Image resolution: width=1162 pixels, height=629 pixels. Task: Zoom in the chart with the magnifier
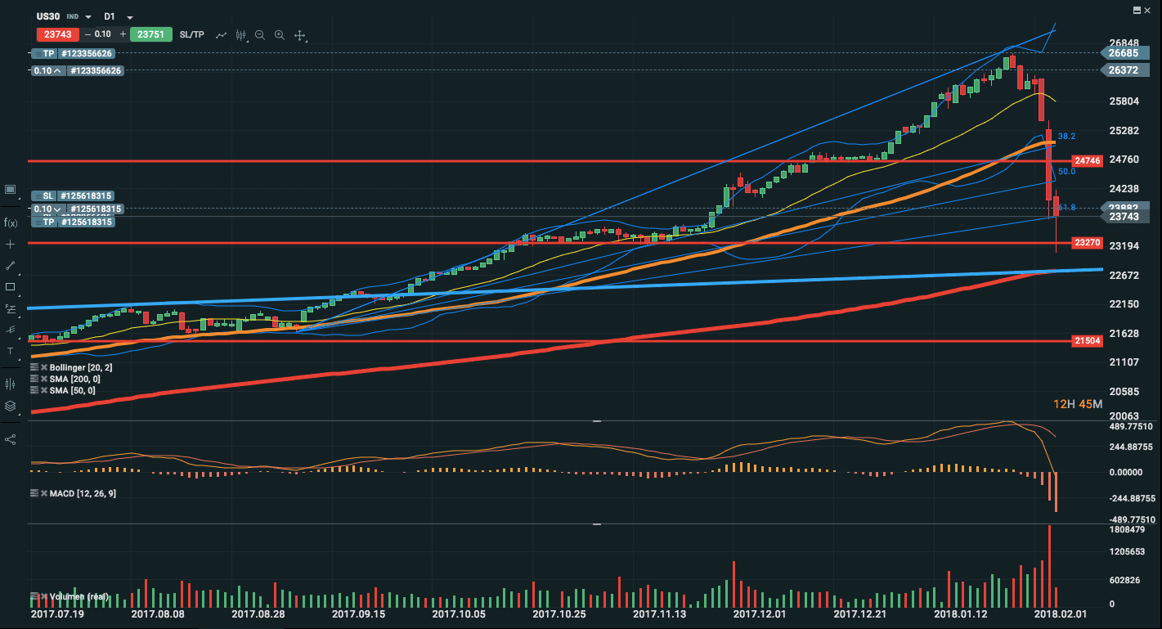click(280, 35)
